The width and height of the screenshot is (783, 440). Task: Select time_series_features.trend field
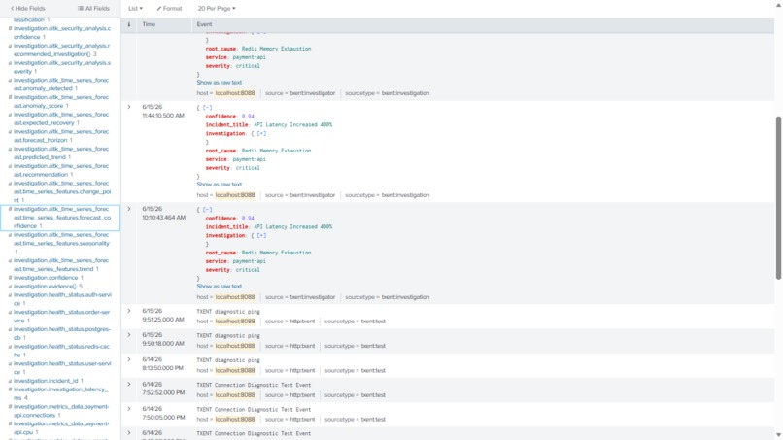(x=60, y=265)
